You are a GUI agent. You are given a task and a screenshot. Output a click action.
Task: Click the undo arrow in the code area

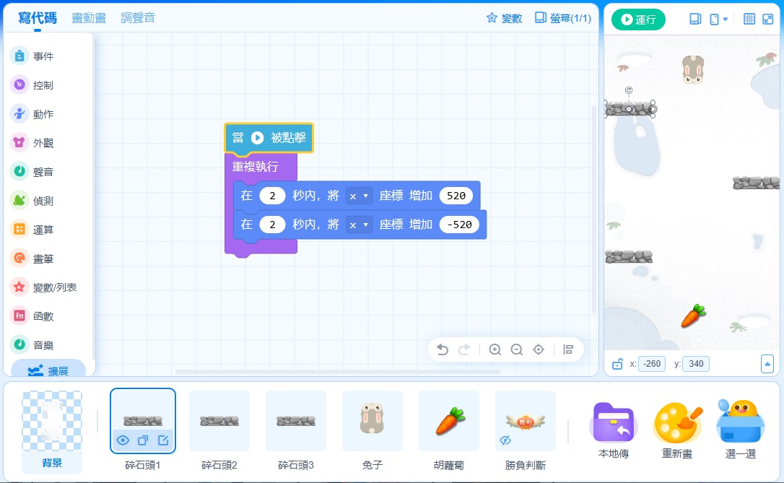443,349
